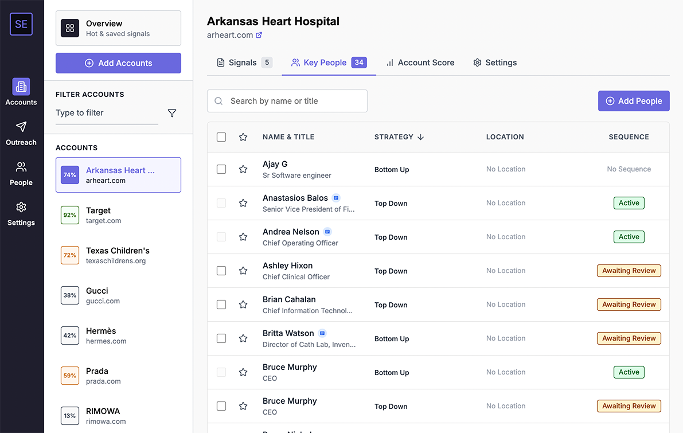The width and height of the screenshot is (683, 433).
Task: Click message badge next to Britta Watson
Action: pyautogui.click(x=322, y=333)
